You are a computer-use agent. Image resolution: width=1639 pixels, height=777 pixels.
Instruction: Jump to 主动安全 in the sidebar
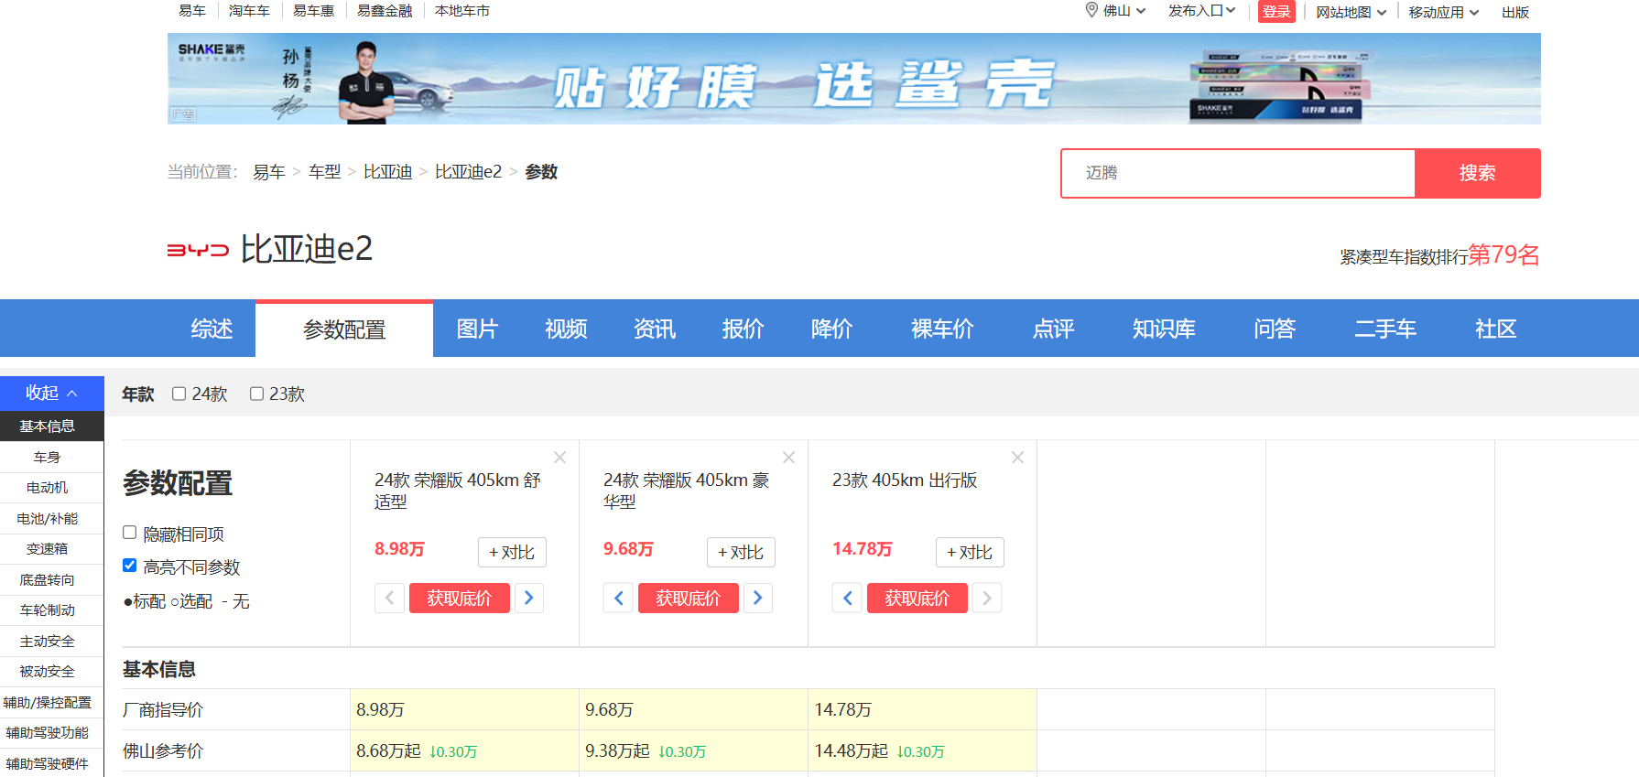(x=51, y=641)
